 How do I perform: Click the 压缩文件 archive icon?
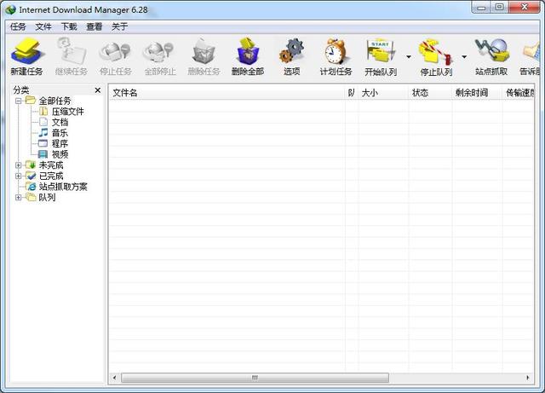click(x=43, y=112)
